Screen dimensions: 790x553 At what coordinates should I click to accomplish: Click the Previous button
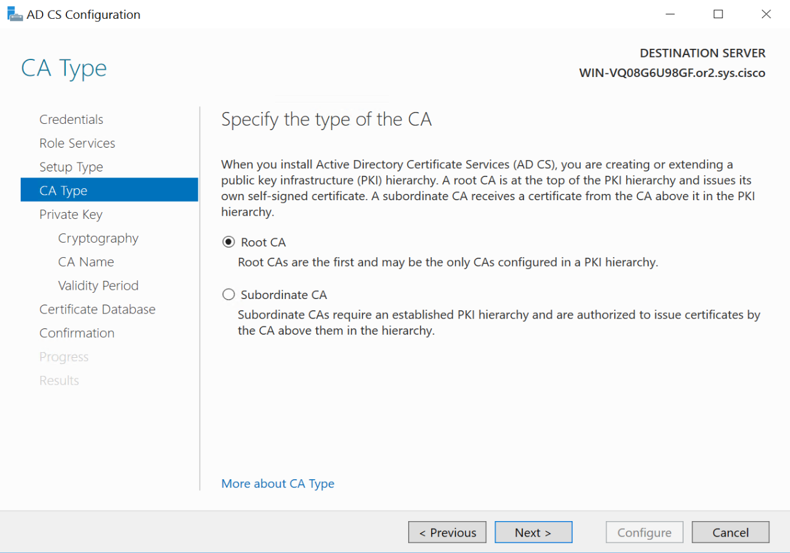(x=447, y=532)
